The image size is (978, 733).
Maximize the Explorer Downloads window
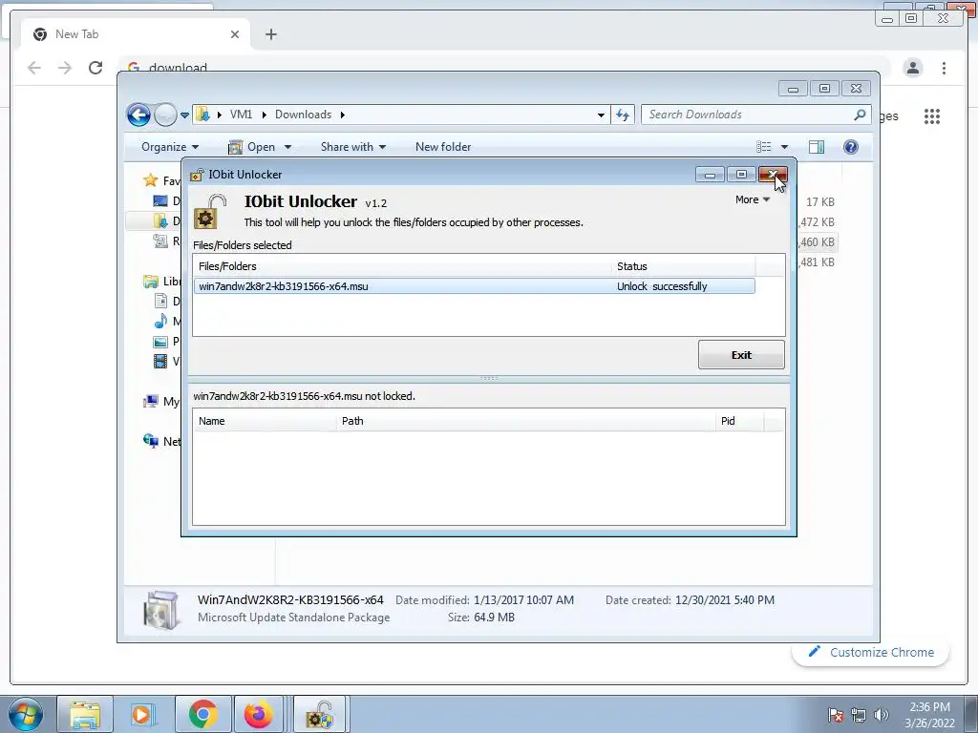tap(824, 89)
